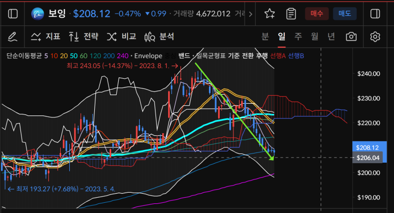
Task: Click the $200.00 price axis label
Action: [369, 173]
